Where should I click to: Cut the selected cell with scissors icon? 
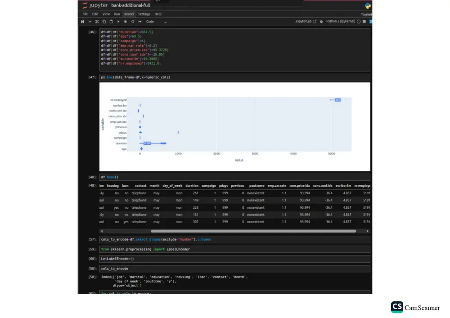pyautogui.click(x=97, y=21)
